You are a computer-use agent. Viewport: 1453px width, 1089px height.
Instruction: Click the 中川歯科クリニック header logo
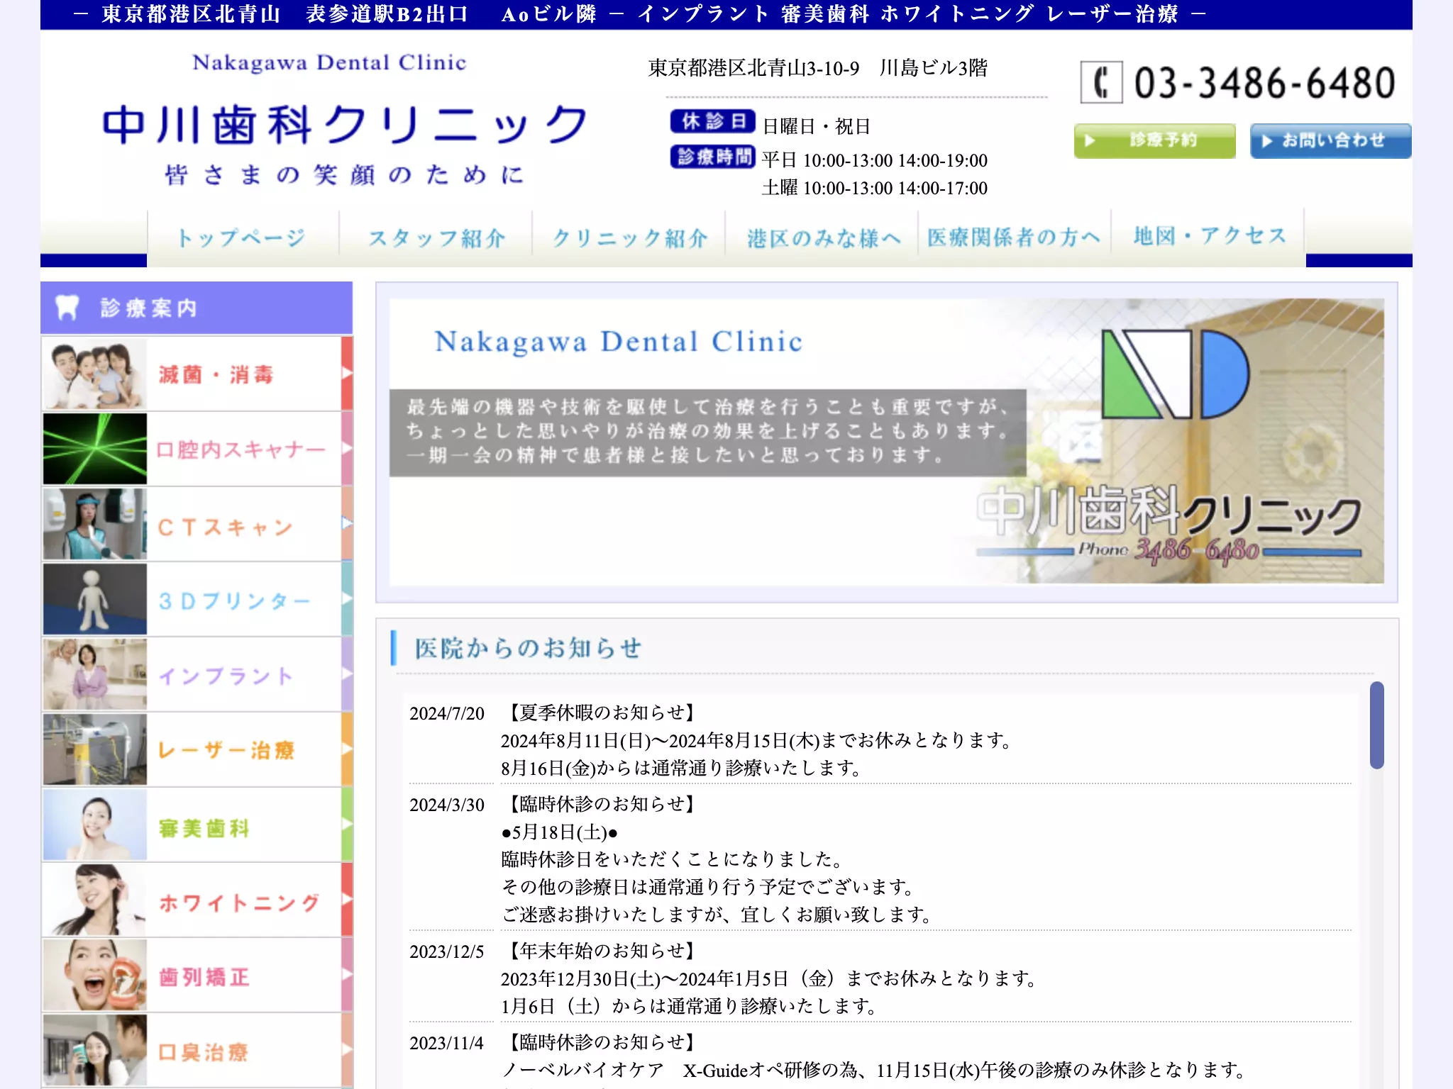coord(344,124)
